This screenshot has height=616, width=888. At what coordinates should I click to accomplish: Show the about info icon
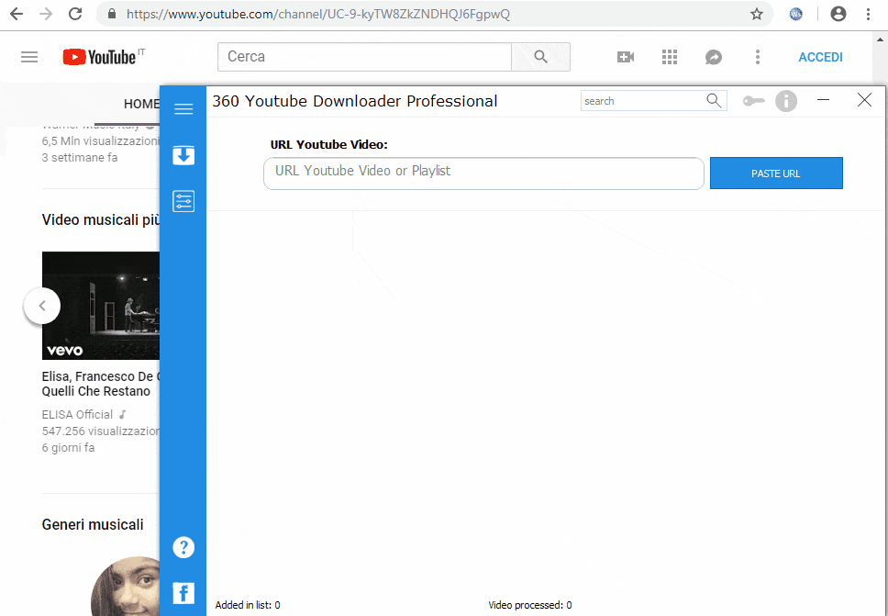[x=786, y=101]
